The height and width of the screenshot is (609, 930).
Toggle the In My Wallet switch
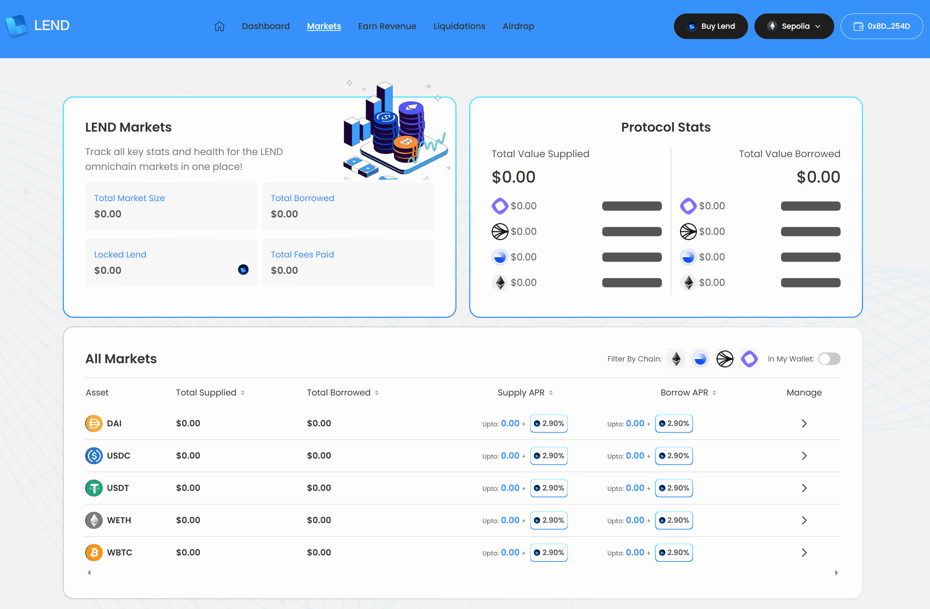tap(829, 359)
